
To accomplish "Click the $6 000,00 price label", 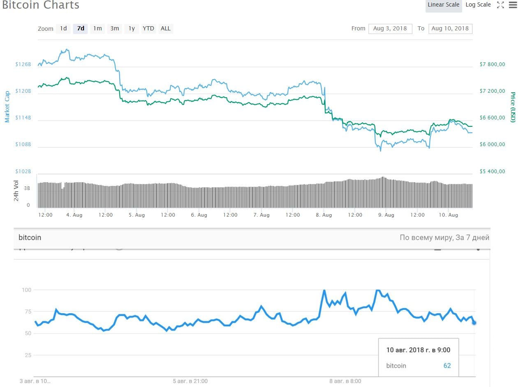I will (x=492, y=144).
